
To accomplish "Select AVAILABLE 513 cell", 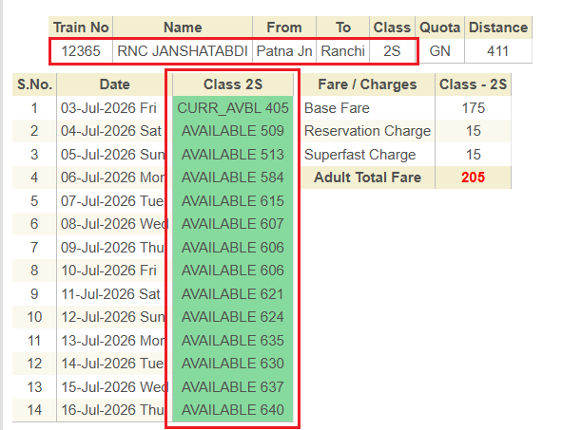I will [233, 154].
